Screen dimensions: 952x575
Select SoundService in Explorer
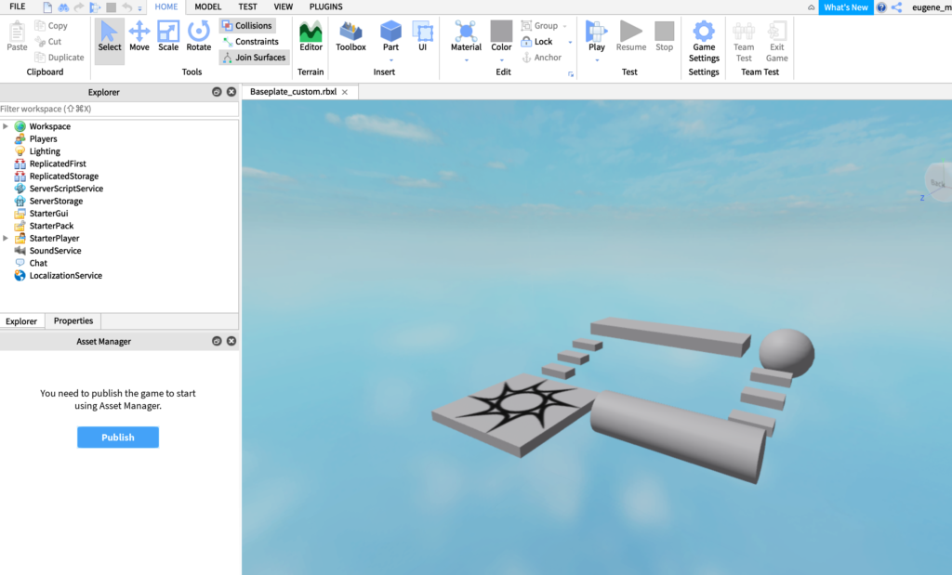coord(55,251)
